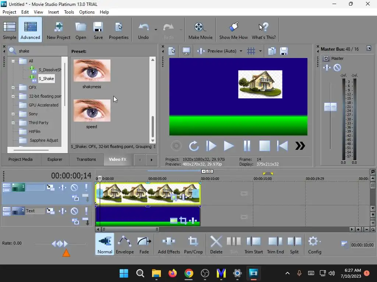Save preview snapshot to file

(284, 51)
